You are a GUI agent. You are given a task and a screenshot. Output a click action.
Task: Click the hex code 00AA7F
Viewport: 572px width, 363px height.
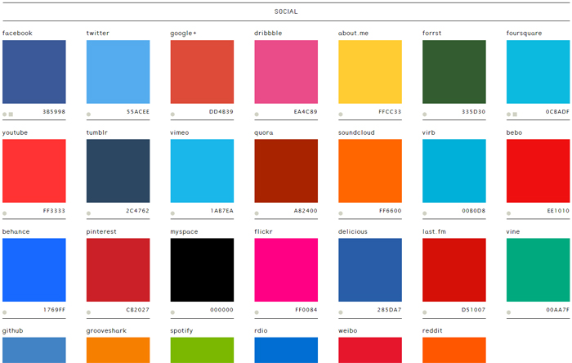558,310
